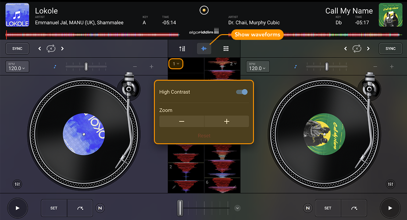The height and width of the screenshot is (220, 407).
Task: Toggle the loop on the left deck
Action: pyautogui.click(x=51, y=49)
